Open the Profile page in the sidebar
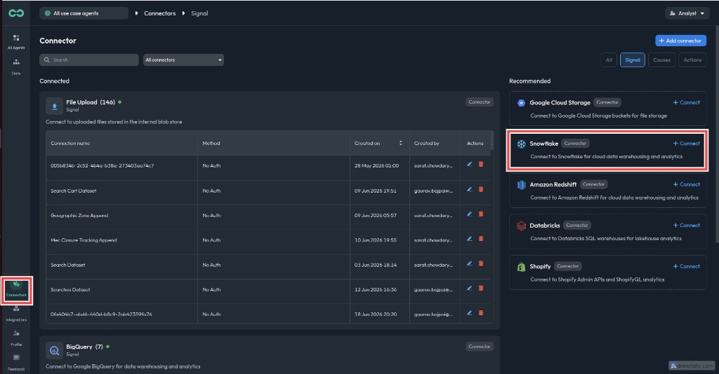 [x=16, y=338]
